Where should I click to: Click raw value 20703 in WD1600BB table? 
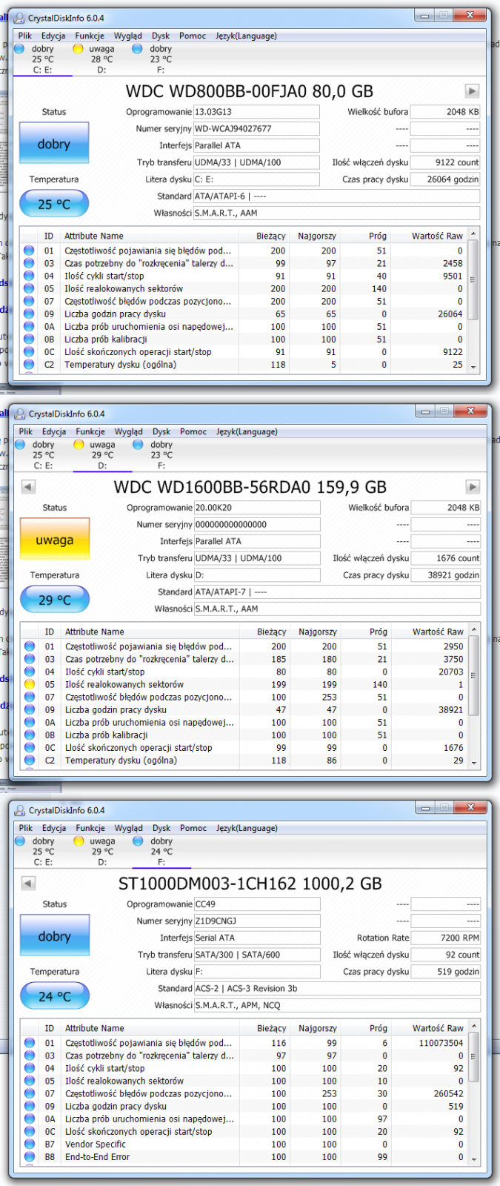(x=450, y=672)
